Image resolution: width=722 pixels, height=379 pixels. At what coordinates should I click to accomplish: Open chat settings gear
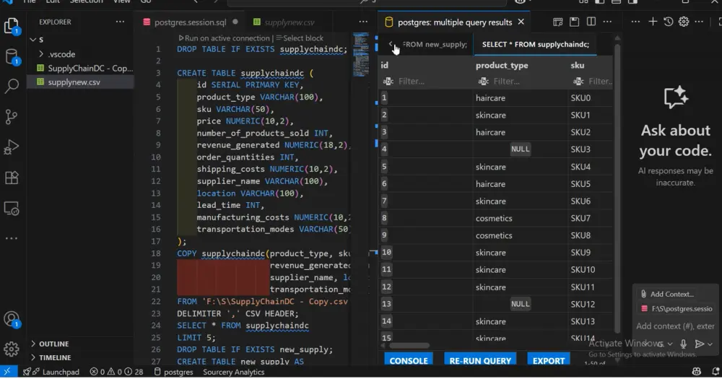coord(684,22)
